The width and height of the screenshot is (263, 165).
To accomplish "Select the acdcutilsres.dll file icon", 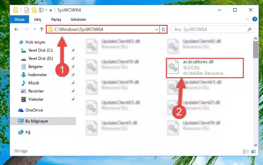I will 173,67.
